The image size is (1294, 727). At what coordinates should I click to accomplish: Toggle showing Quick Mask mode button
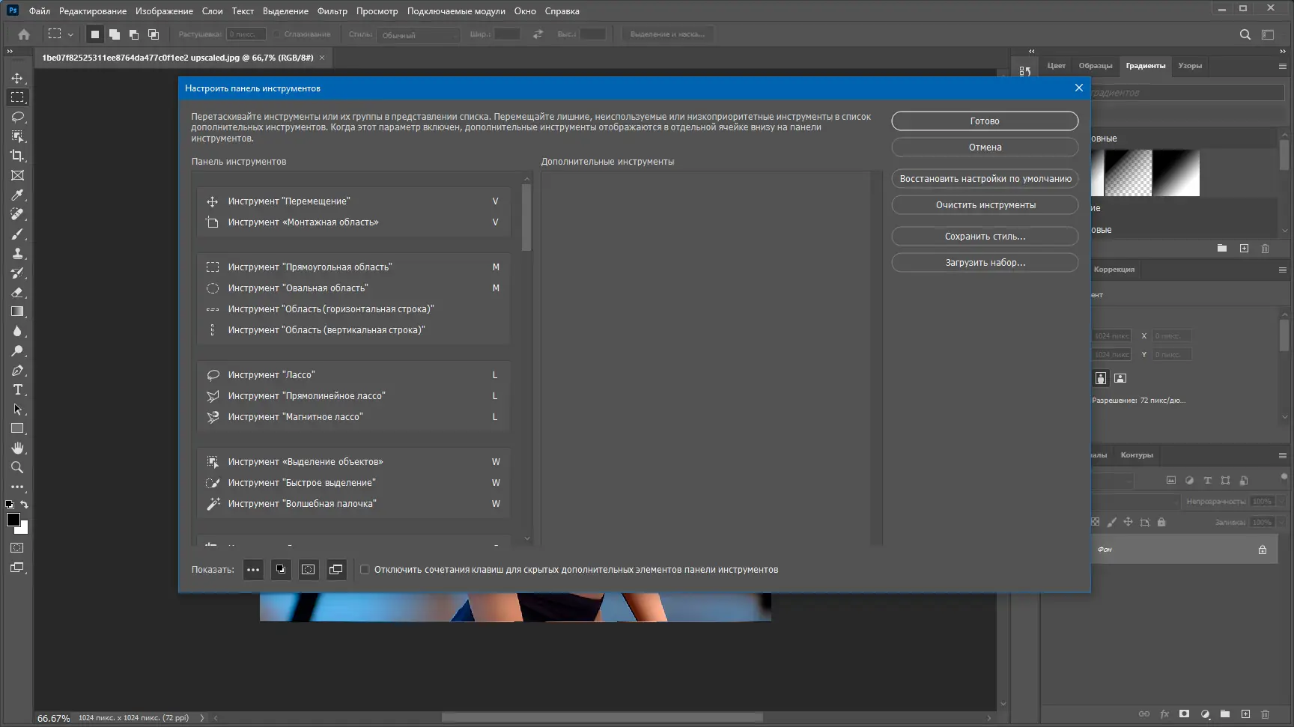(x=309, y=570)
